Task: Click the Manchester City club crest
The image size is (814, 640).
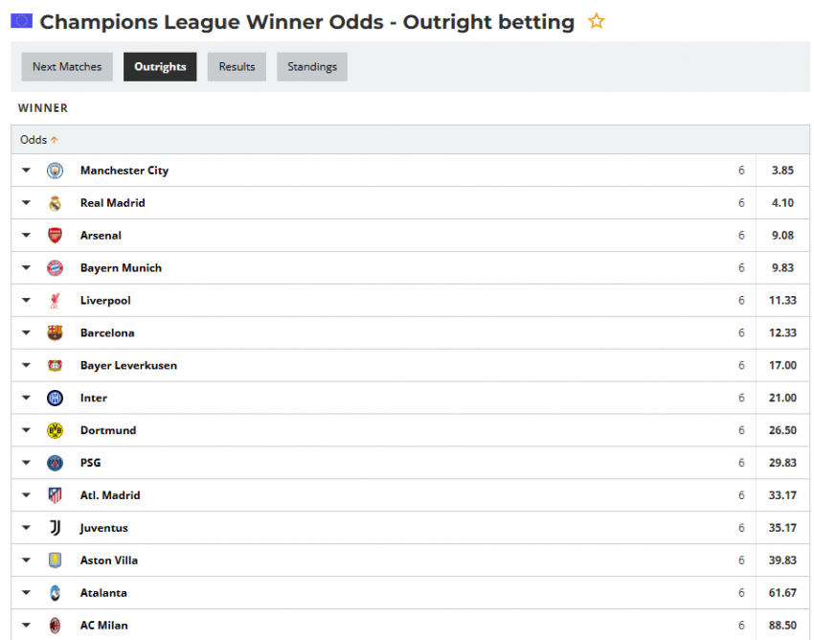Action: pyautogui.click(x=56, y=171)
